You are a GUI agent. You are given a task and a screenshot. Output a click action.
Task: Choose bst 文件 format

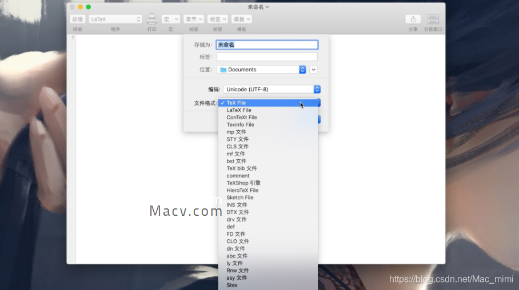tap(268, 161)
